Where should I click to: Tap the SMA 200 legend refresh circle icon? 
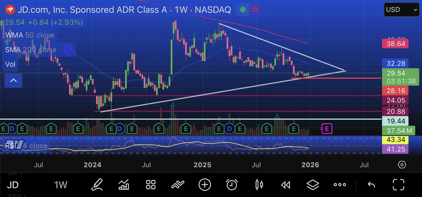tap(67, 50)
